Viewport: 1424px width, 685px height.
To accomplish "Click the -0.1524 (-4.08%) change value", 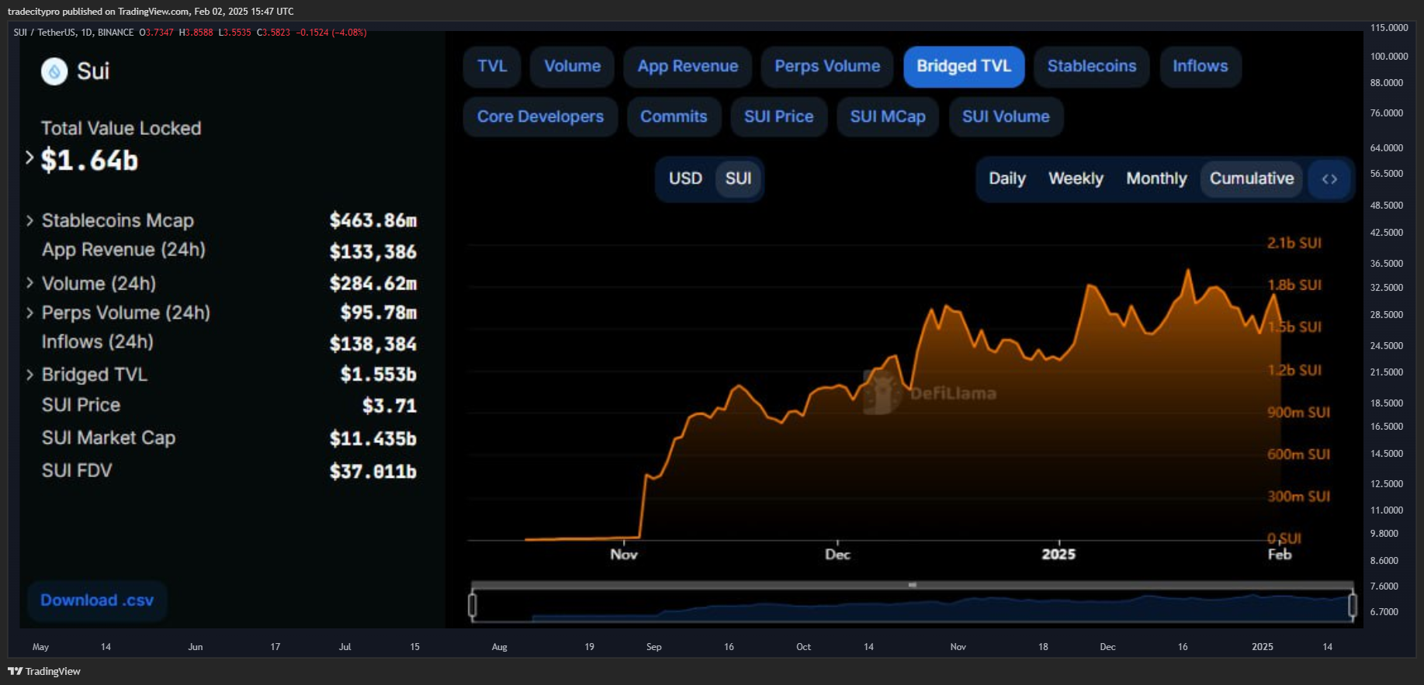I will click(x=331, y=33).
